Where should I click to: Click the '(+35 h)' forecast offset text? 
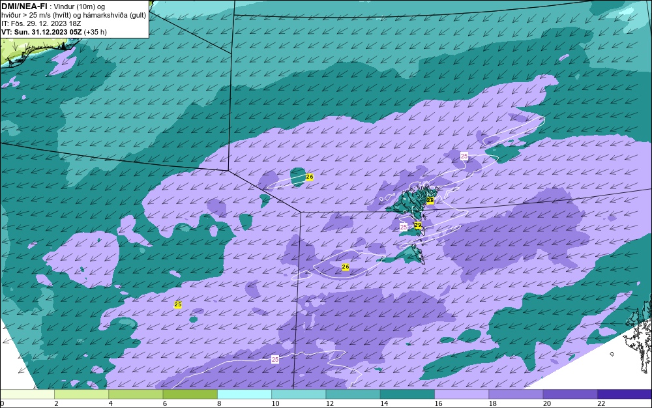pyautogui.click(x=95, y=32)
